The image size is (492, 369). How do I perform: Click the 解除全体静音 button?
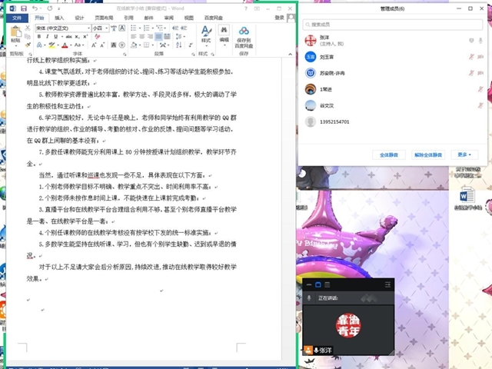coord(428,155)
